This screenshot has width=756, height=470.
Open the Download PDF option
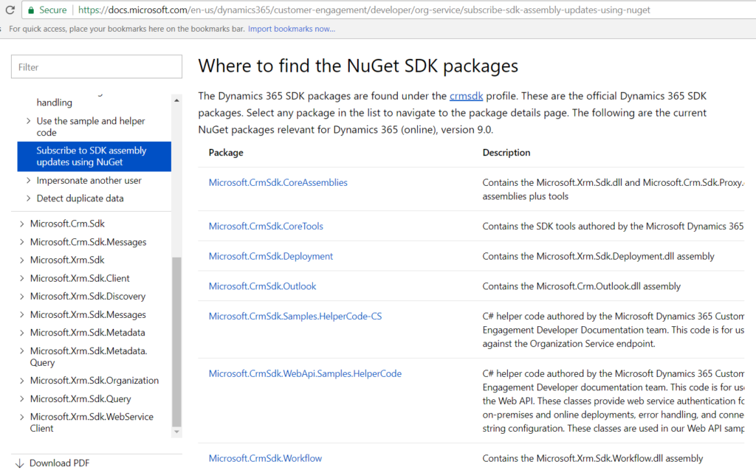coord(59,463)
